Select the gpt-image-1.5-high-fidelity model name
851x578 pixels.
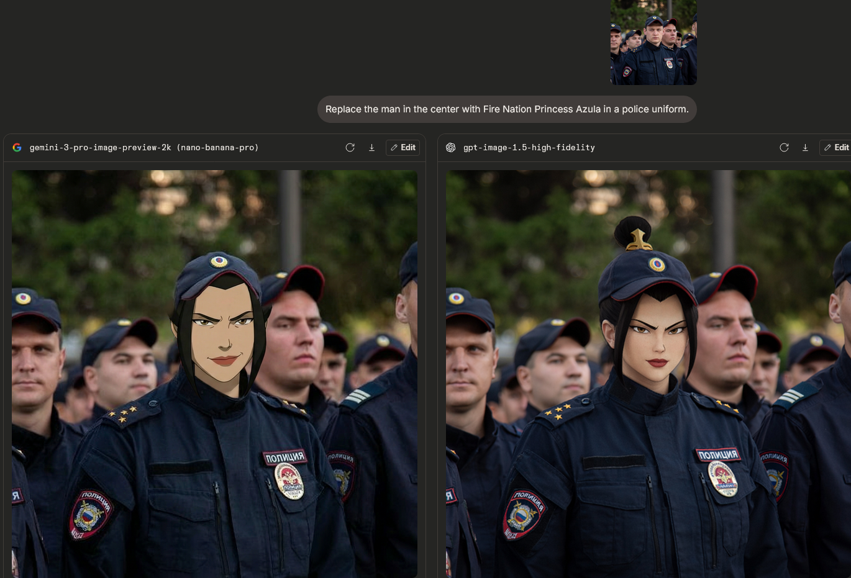coord(529,148)
